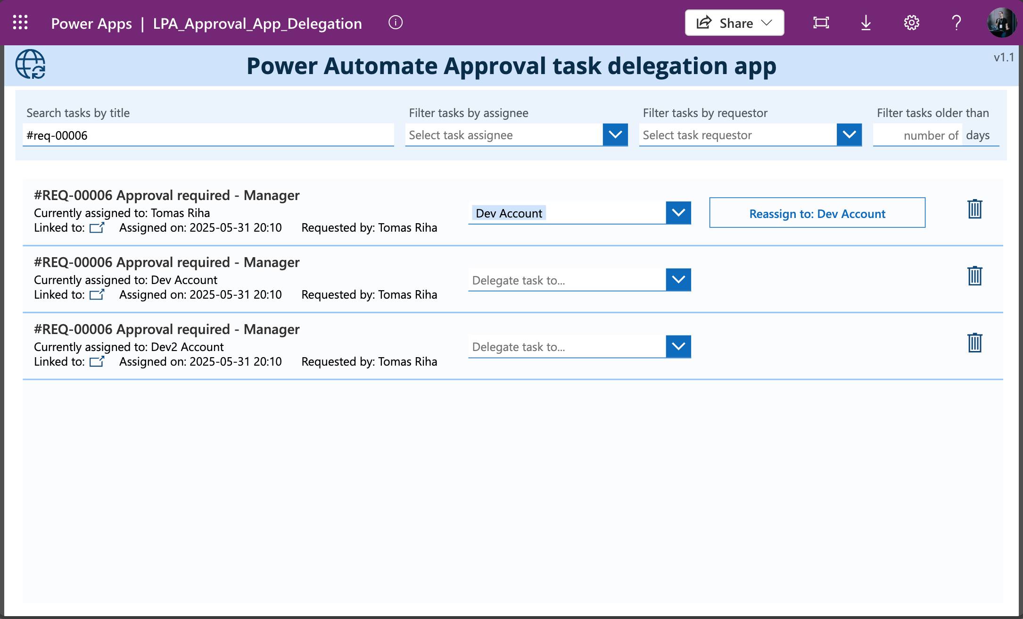Expand delegate chevron in Dev Account row
The width and height of the screenshot is (1023, 619).
(678, 280)
